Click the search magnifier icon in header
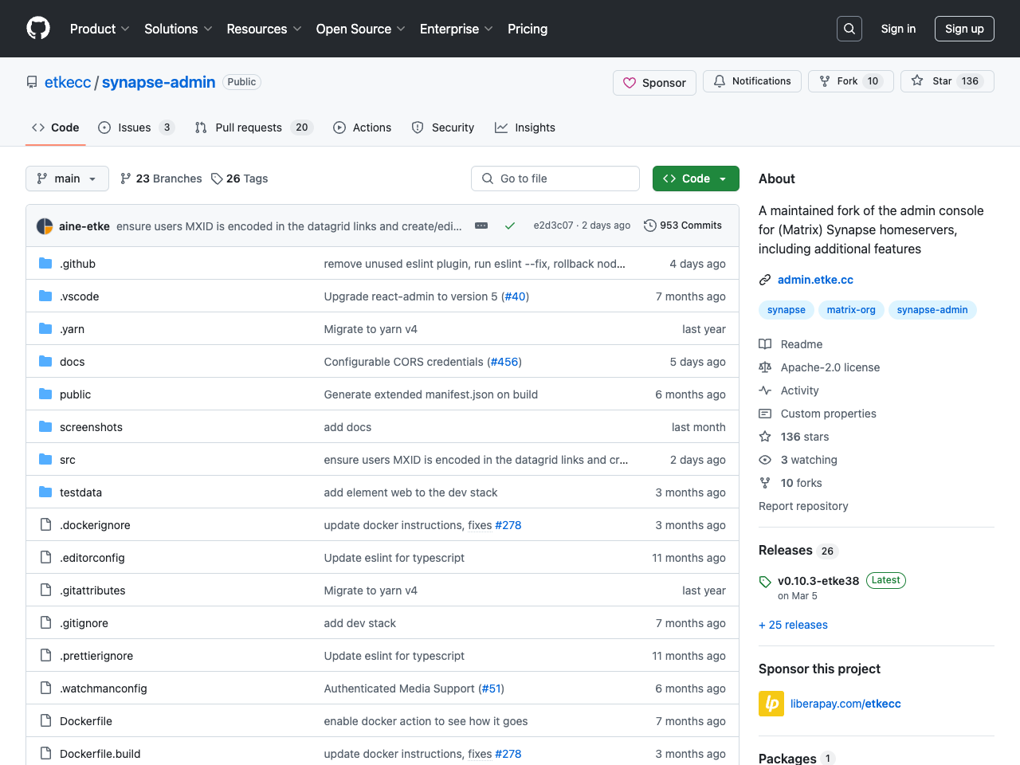 click(x=849, y=29)
